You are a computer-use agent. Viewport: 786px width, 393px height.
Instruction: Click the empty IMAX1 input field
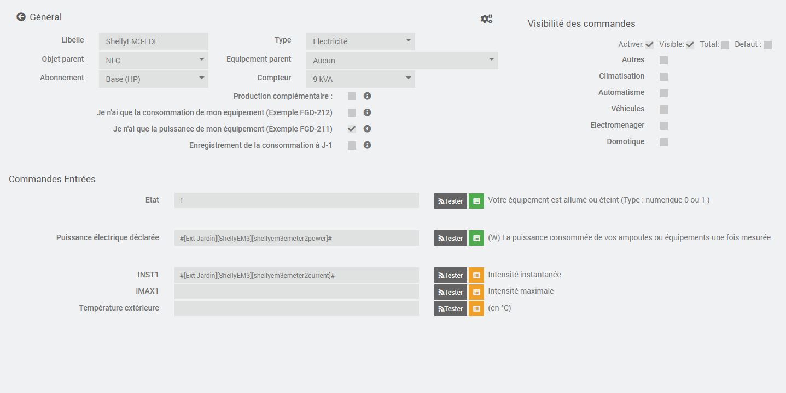pos(296,291)
